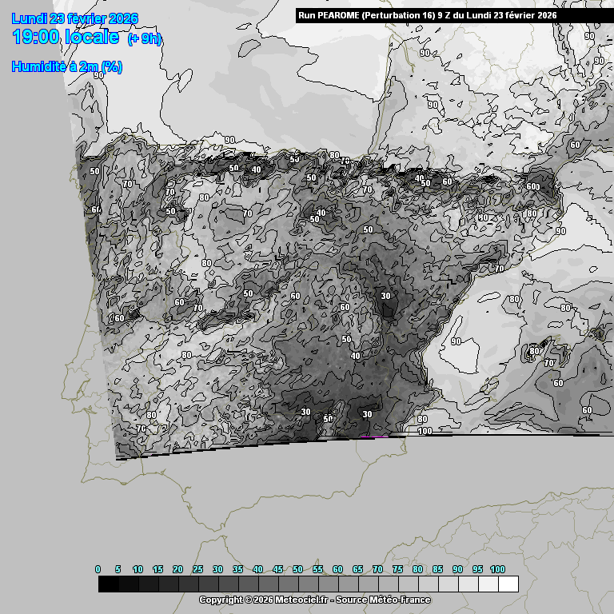This screenshot has height=614, width=614.
Task: Select legend swatch between 90 and 95
Action: (468, 584)
